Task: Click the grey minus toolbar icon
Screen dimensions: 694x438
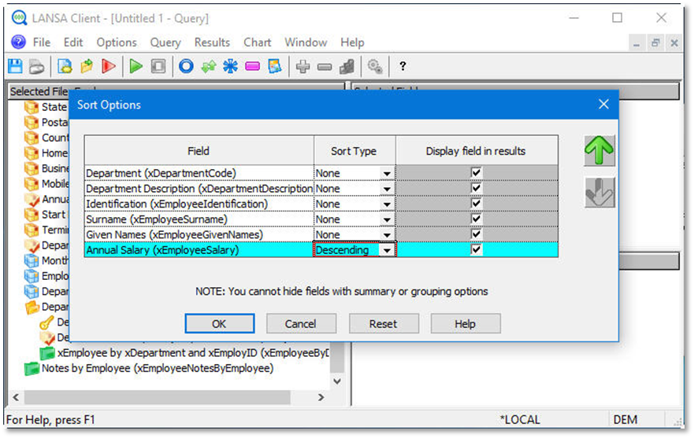Action: [325, 67]
